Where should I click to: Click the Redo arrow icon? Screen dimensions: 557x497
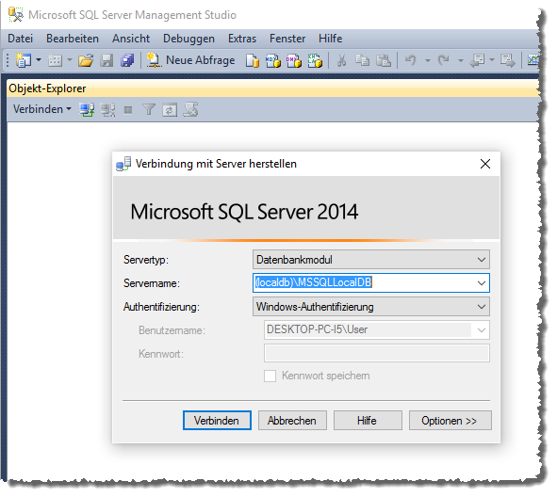point(444,60)
